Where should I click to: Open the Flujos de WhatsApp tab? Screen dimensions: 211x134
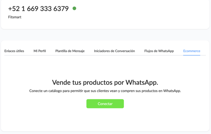tap(159, 51)
